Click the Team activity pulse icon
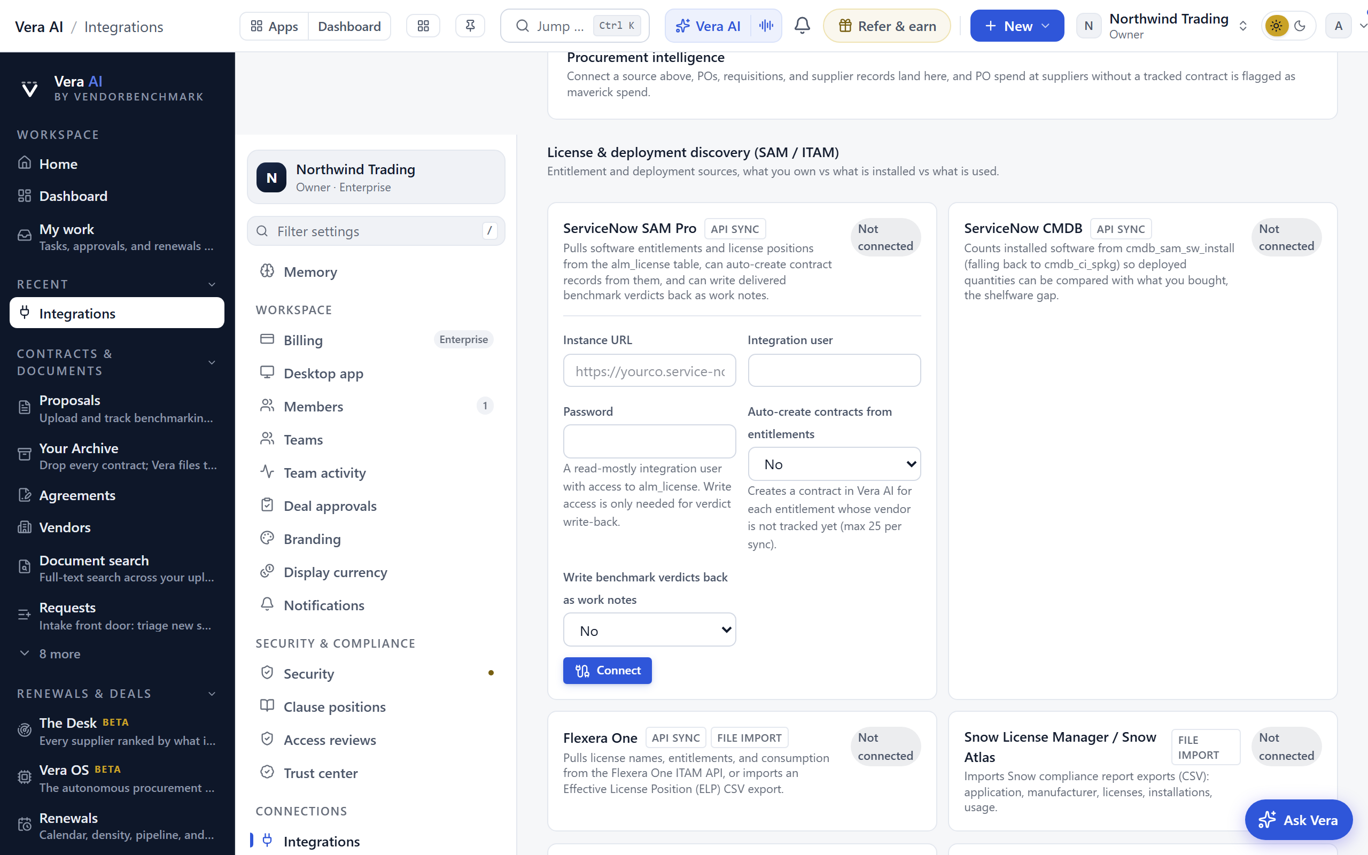Screen dimensions: 1368x855 (x=267, y=471)
